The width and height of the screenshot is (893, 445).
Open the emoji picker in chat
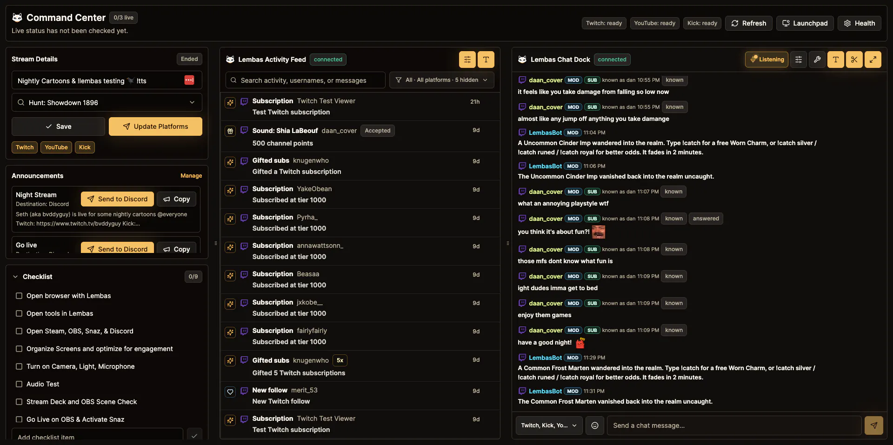(594, 425)
